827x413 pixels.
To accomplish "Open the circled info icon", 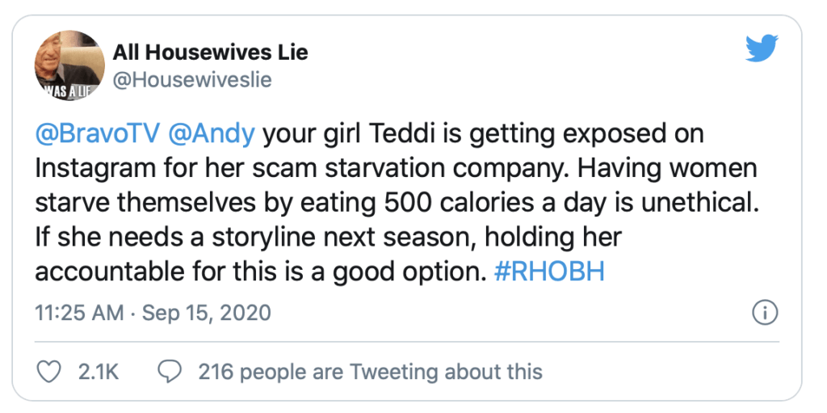I will click(764, 313).
